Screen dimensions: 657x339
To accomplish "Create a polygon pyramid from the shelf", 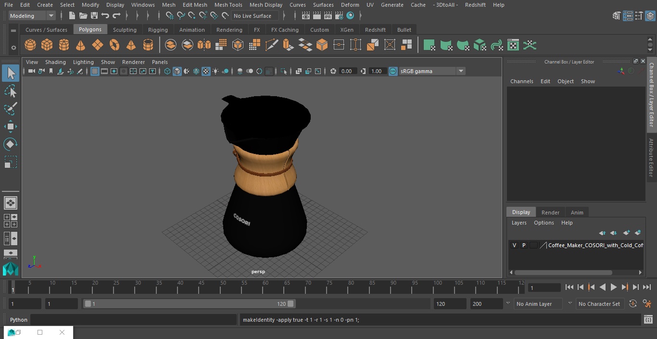I will pyautogui.click(x=131, y=45).
